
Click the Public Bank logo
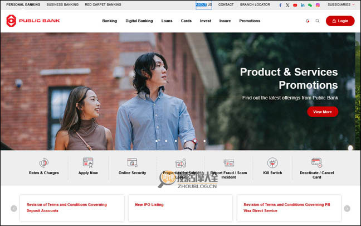(33, 21)
